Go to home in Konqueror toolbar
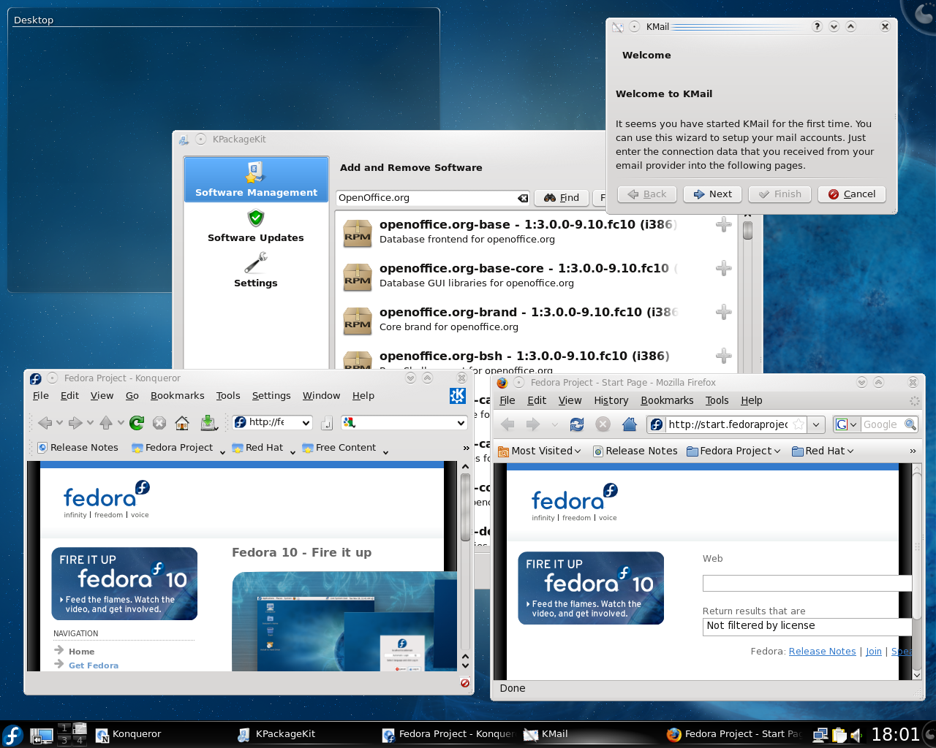This screenshot has height=748, width=936. tap(182, 422)
